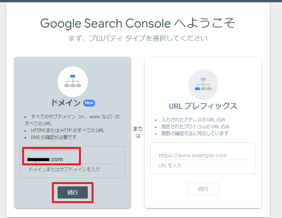This screenshot has height=218, width=282.
Task: Click the Domain property sitemap icon
Action: (73, 81)
